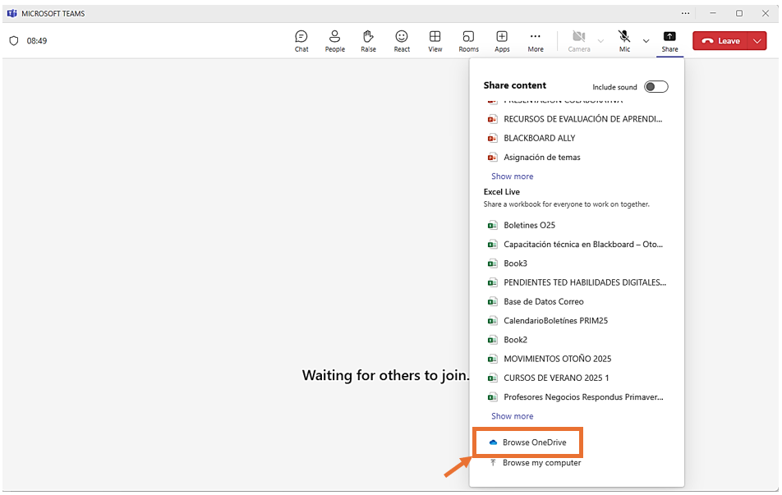Change the meeting View layout
Image resolution: width=782 pixels, height=495 pixels.
435,41
